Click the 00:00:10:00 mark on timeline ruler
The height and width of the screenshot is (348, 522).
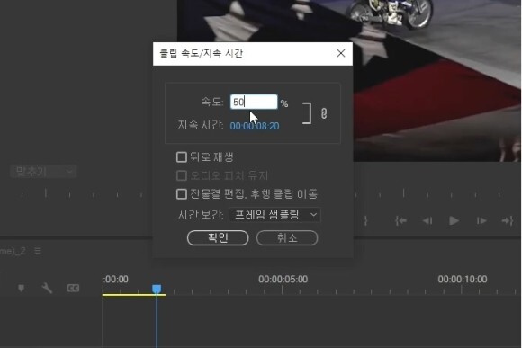click(463, 279)
